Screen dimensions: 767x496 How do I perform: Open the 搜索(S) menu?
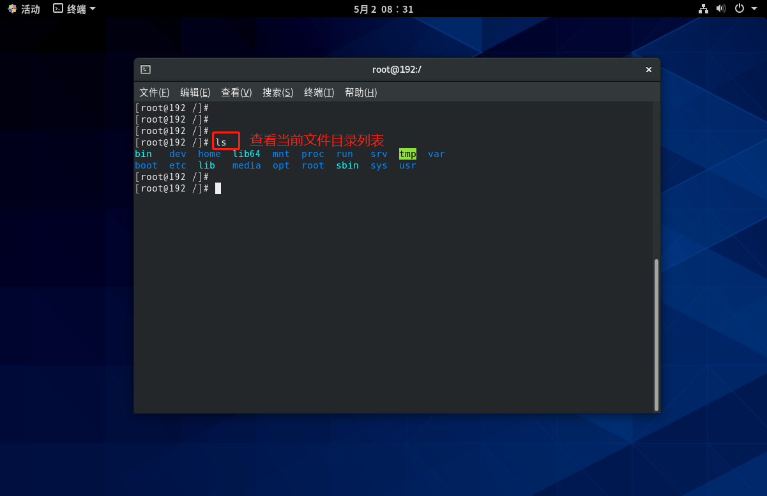click(278, 93)
